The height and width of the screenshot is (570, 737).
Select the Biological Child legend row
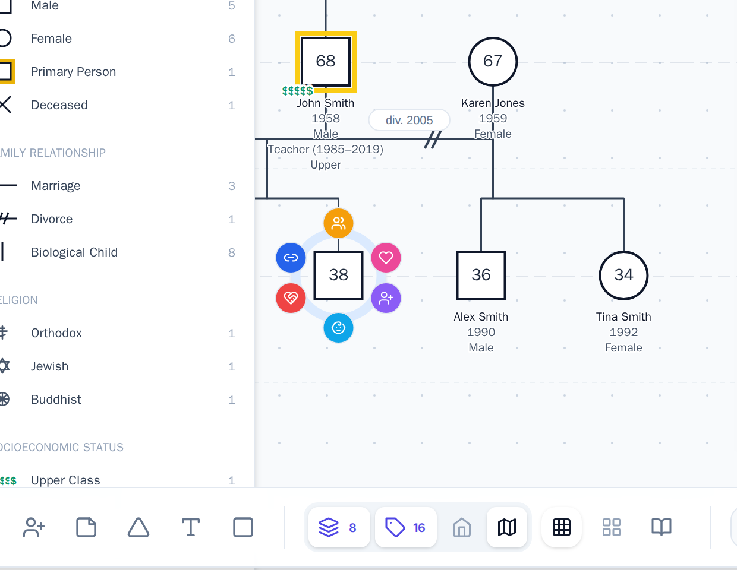118,252
